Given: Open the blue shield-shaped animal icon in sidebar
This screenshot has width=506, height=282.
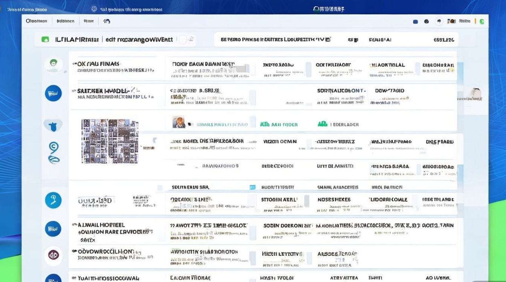Looking at the screenshot, I should pyautogui.click(x=53, y=125).
